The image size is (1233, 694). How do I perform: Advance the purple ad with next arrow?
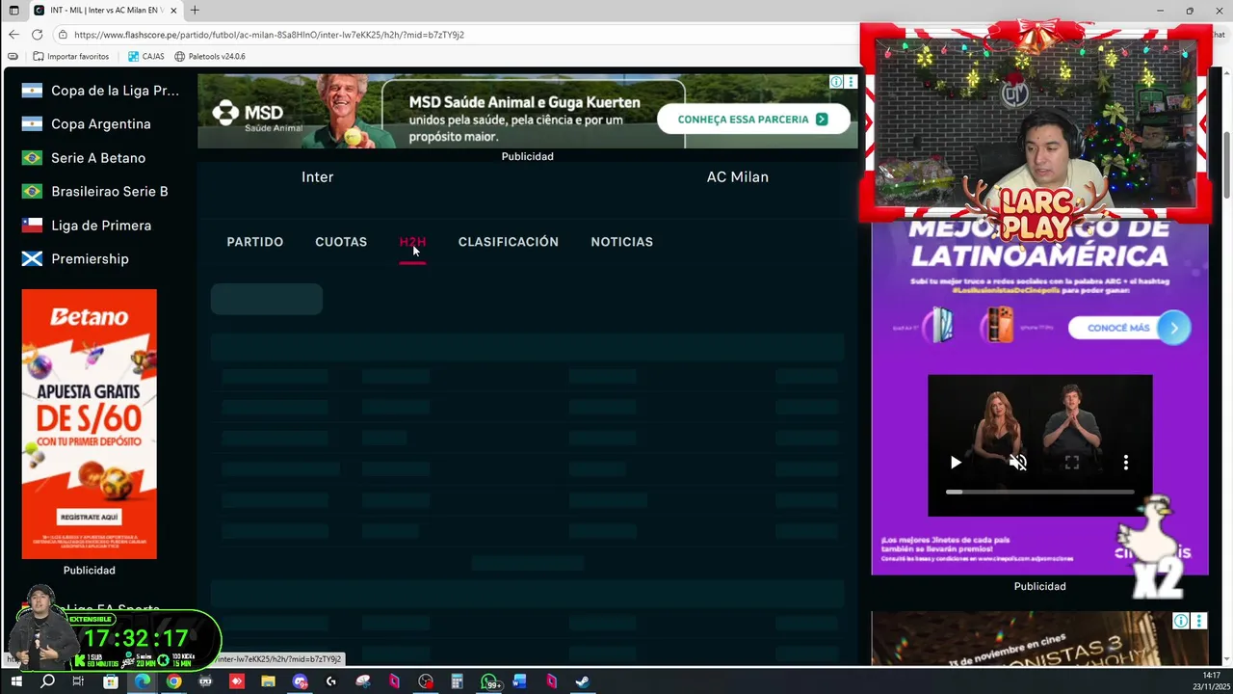click(1174, 328)
